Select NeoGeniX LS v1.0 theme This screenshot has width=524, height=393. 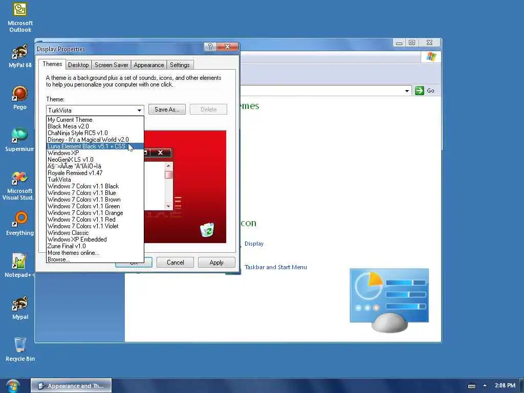95,160
